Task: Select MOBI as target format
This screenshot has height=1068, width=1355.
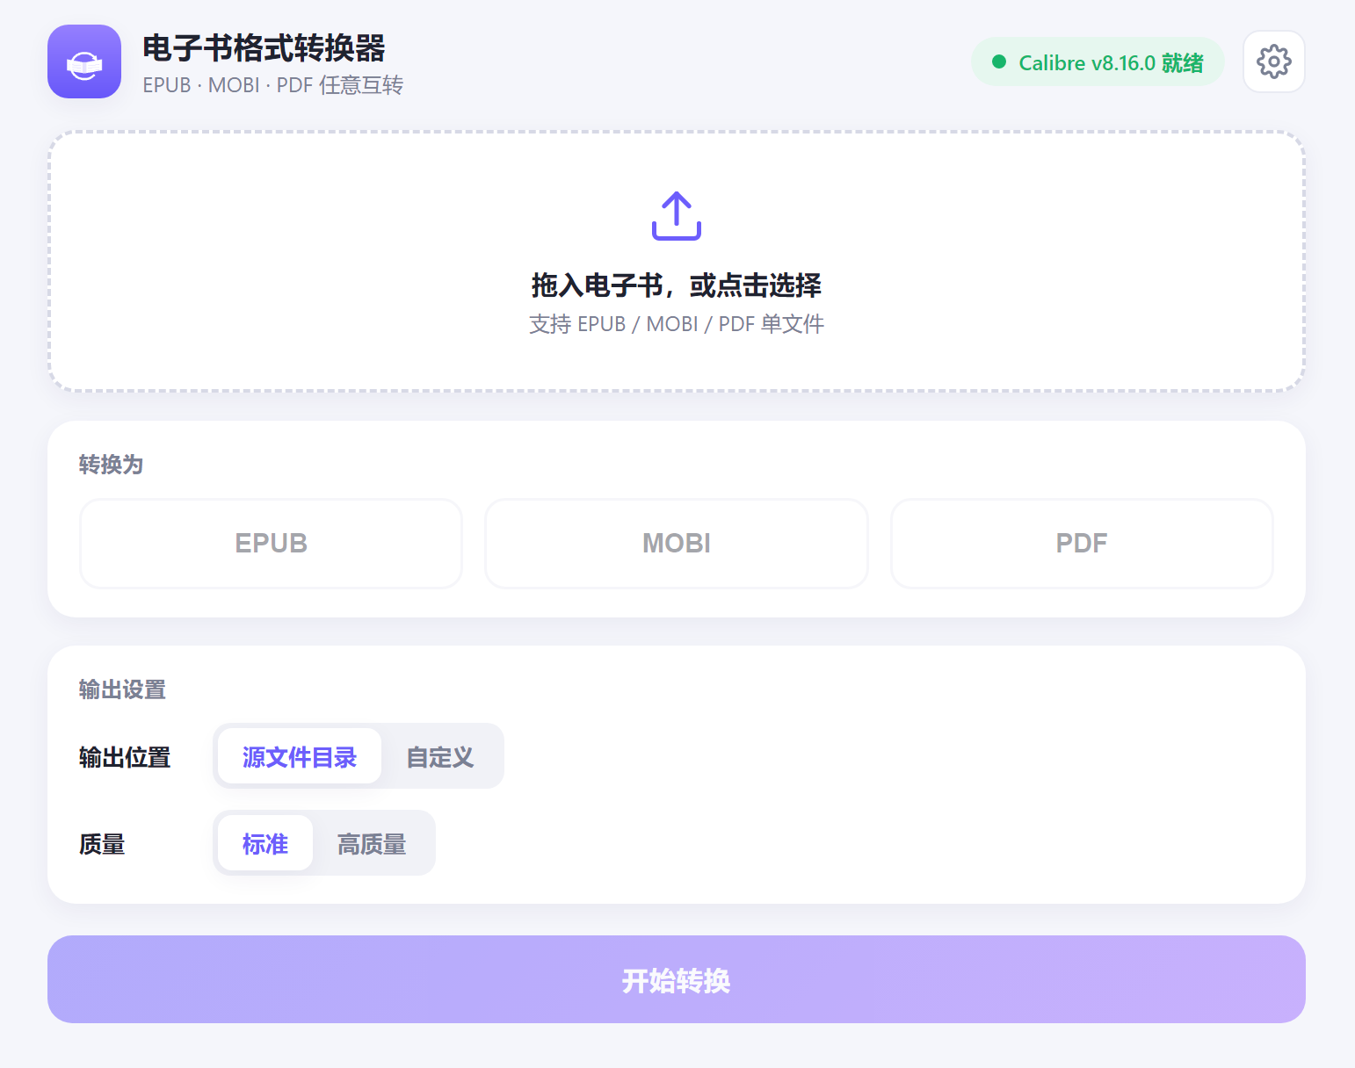Action: [677, 544]
